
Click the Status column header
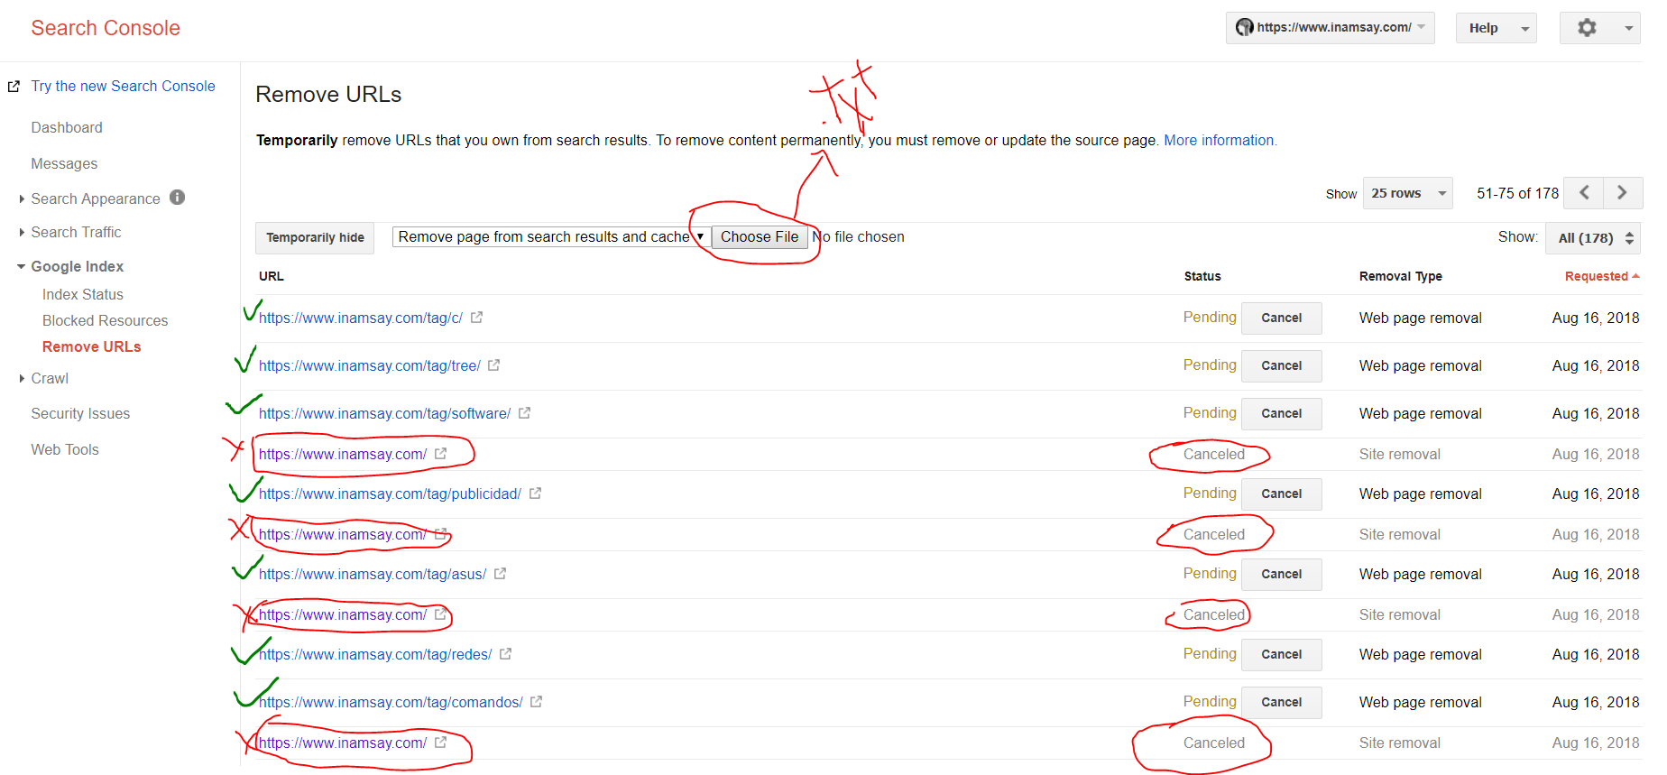(x=1202, y=277)
